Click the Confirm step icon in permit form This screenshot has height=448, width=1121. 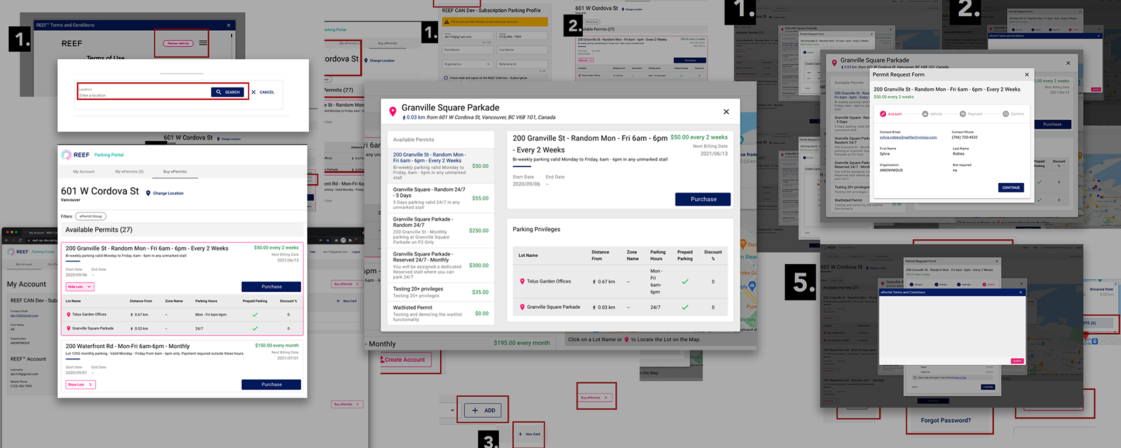pos(1005,114)
